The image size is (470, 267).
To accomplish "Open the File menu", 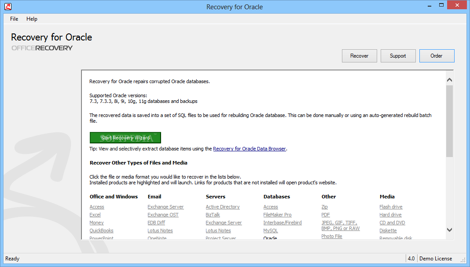I will point(14,19).
